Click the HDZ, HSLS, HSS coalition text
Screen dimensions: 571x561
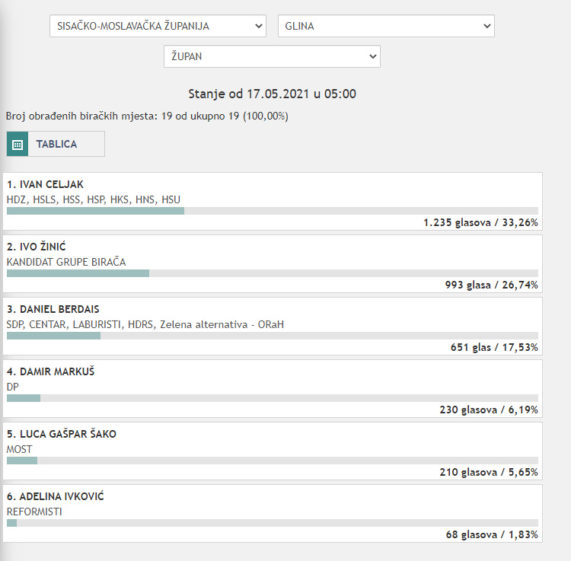pyautogui.click(x=94, y=199)
